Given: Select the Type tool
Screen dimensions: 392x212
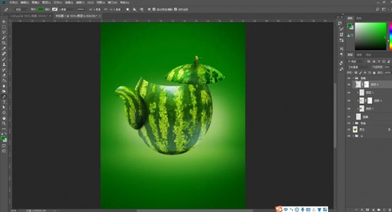Looking at the screenshot, I should click(4, 102).
